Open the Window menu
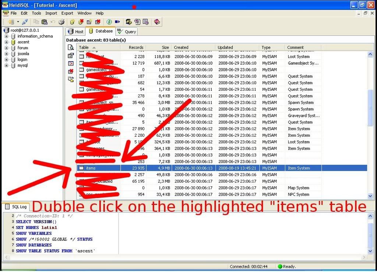The width and height of the screenshot is (377, 272). [84, 13]
